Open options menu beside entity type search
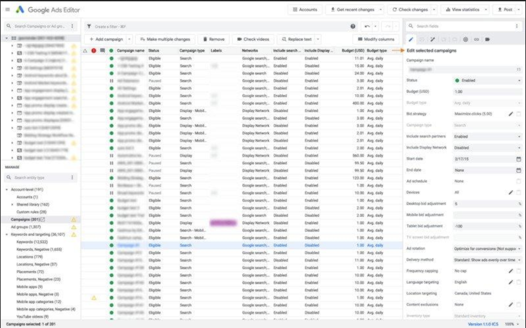 72,177
